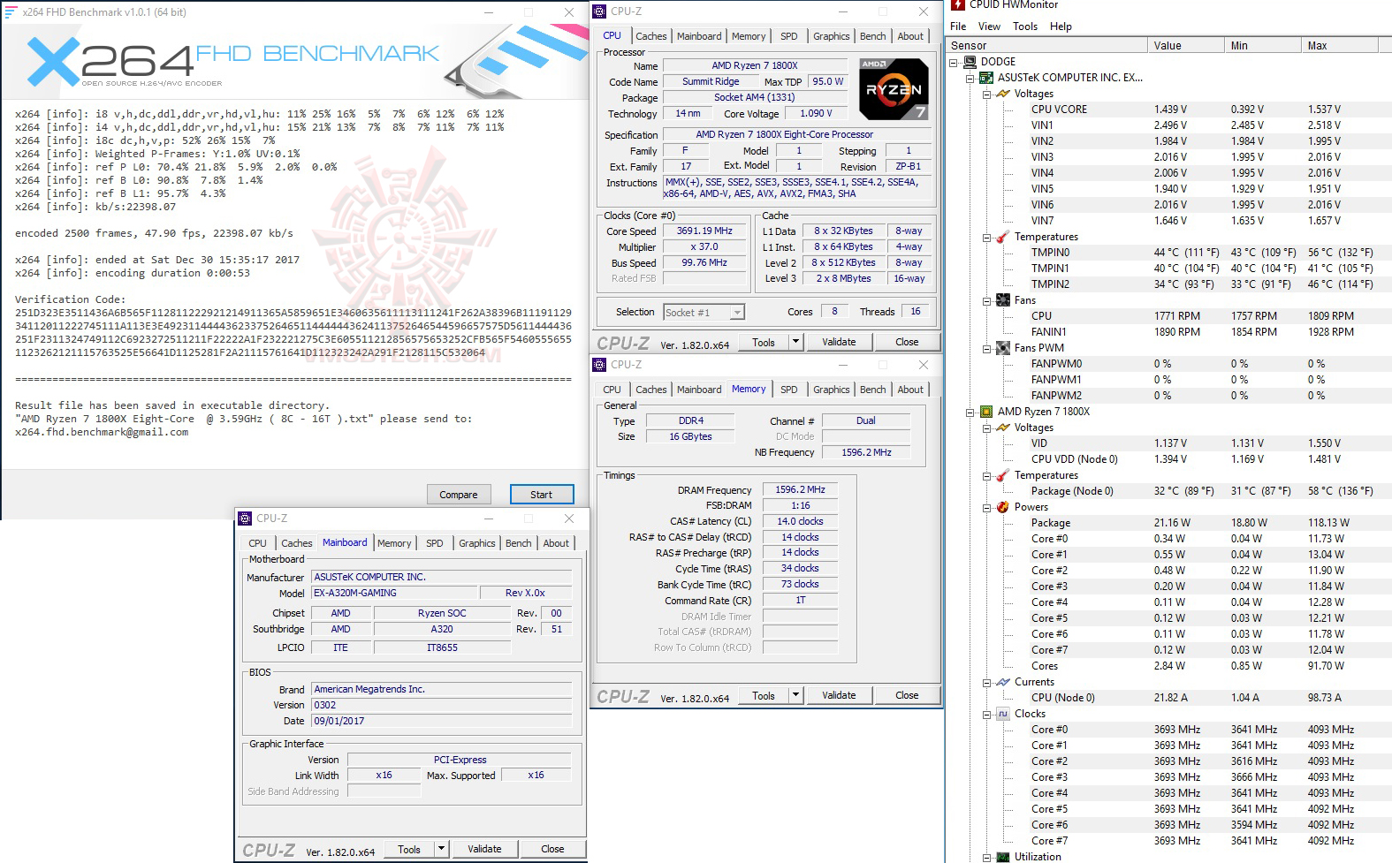Click the HWMonitor app icon in title bar
Screen dimensions: 1392x863
tap(957, 4)
